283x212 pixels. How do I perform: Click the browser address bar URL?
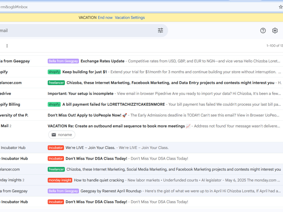14,7
